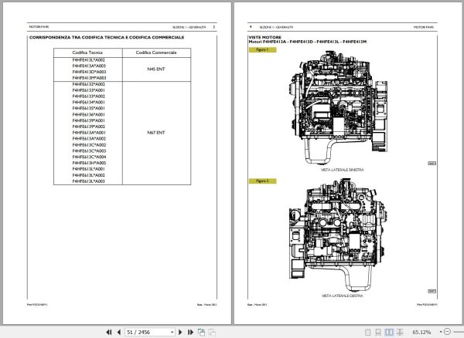Click code F4HFE613L*A003

point(89,181)
